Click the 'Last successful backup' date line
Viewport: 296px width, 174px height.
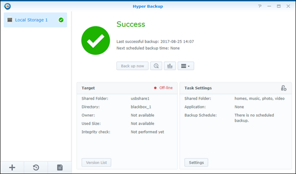pos(155,41)
